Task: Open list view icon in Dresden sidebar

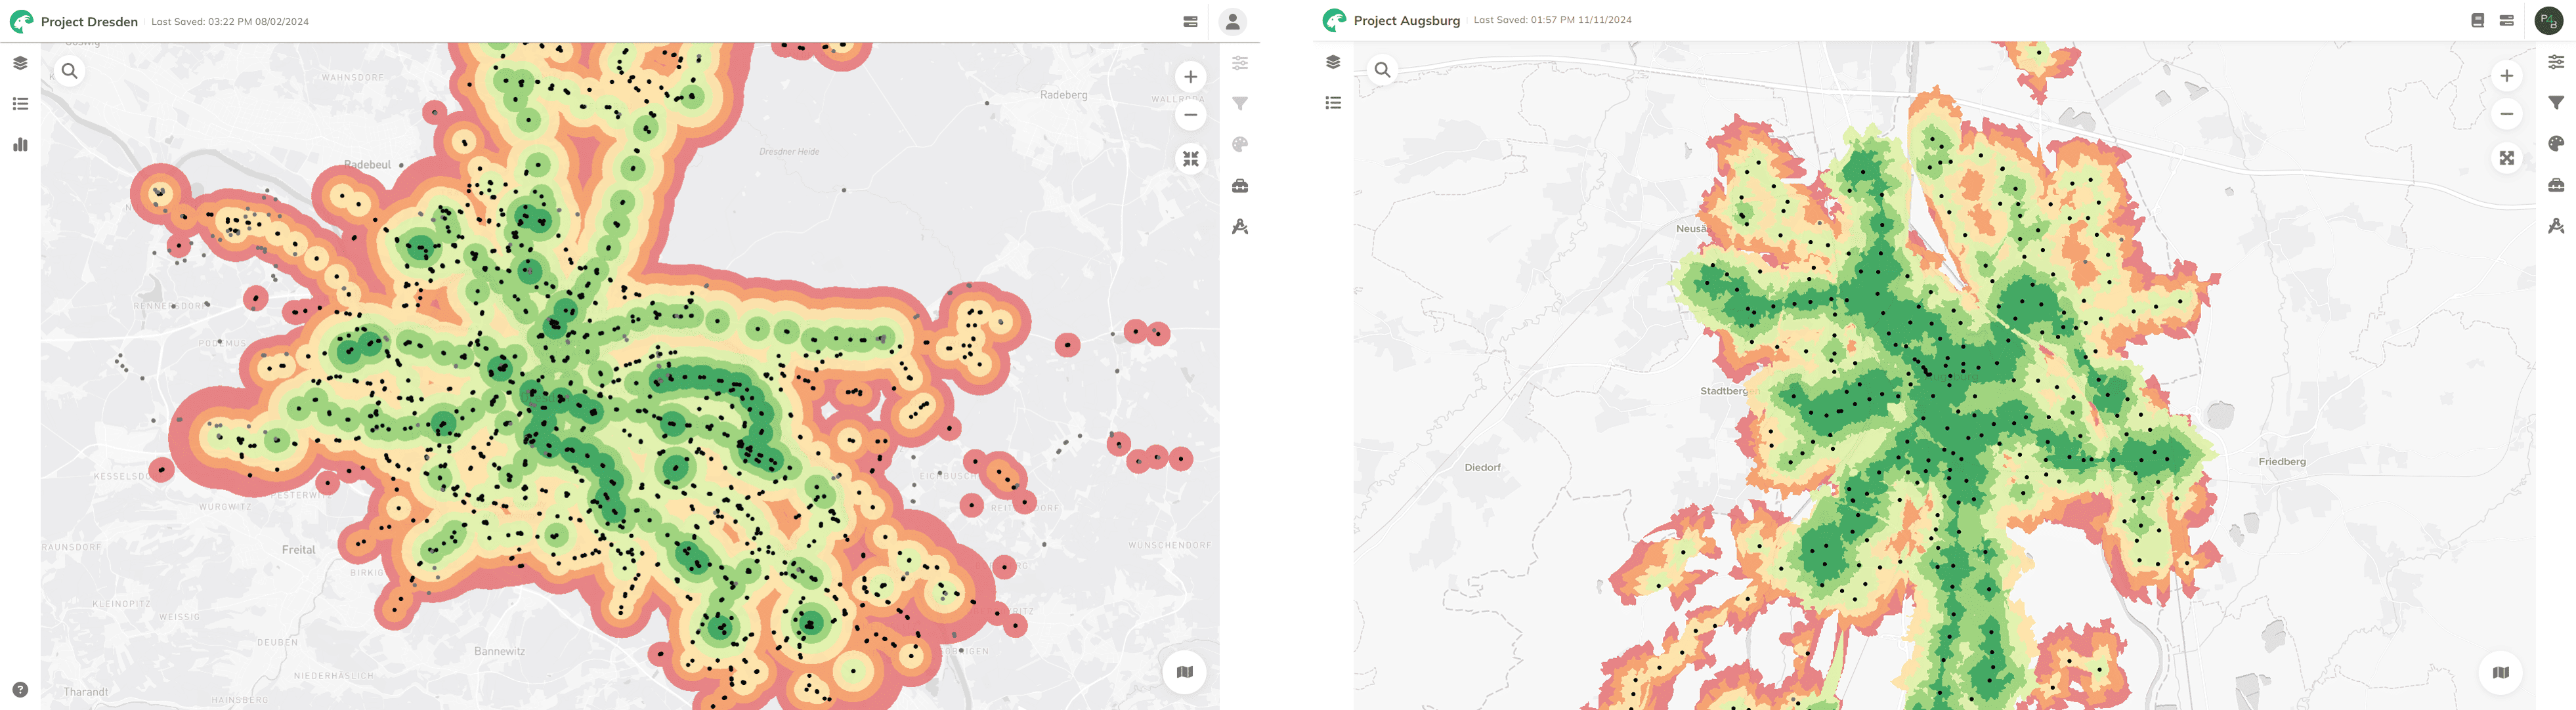Action: coord(20,104)
